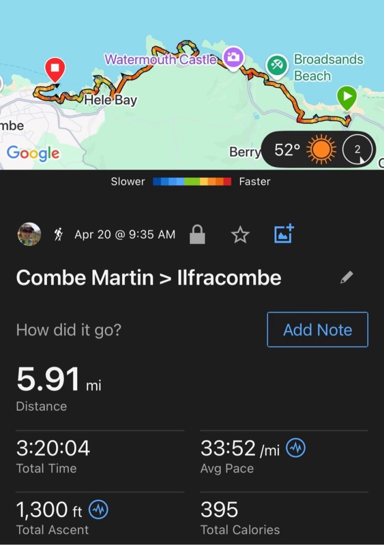Tap the 3:20:04 Total Time stat
The width and height of the screenshot is (384, 545).
pyautogui.click(x=53, y=449)
